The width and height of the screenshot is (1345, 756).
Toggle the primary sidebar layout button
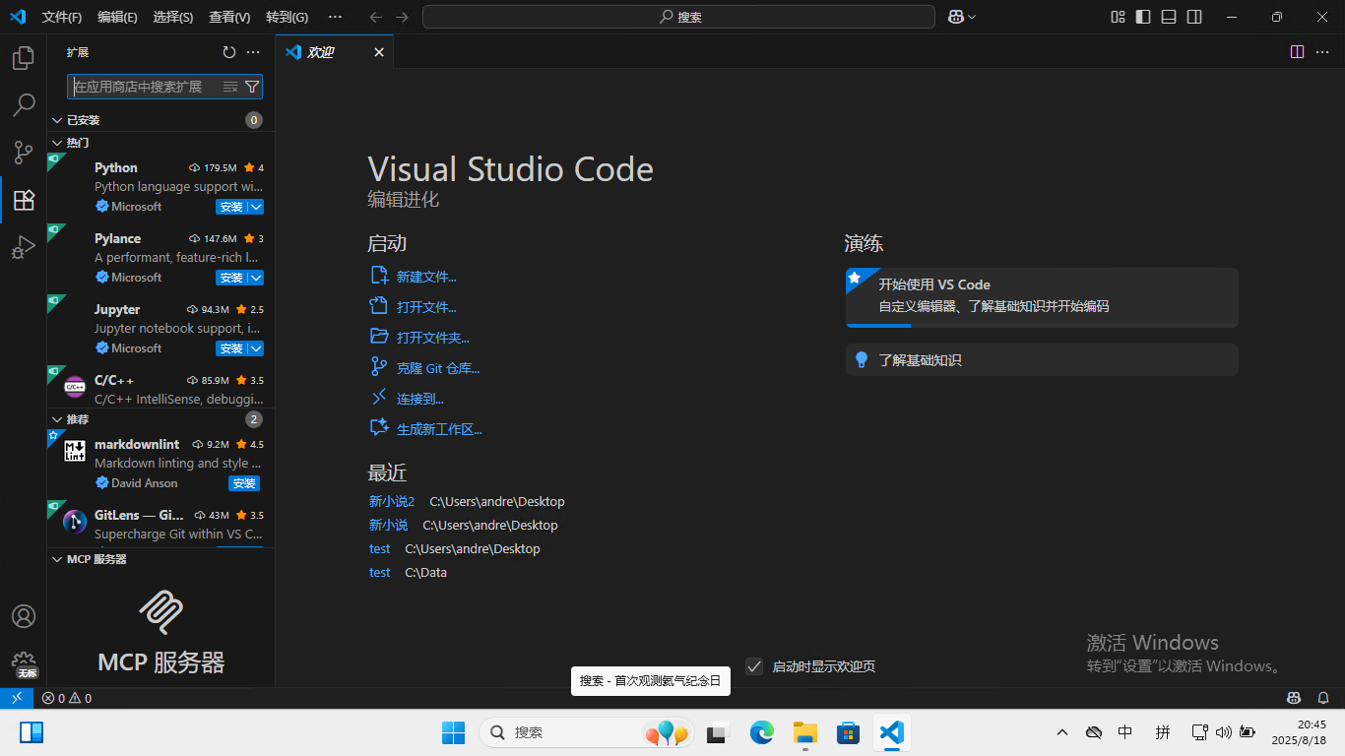point(1143,17)
